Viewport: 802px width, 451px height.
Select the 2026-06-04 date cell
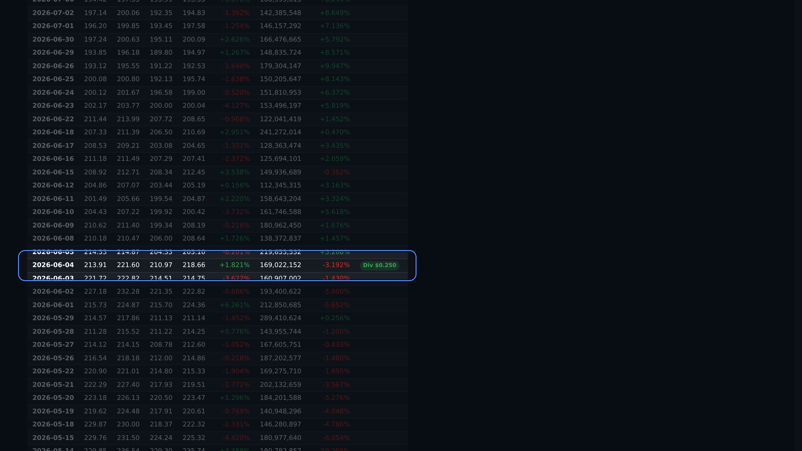tap(53, 265)
